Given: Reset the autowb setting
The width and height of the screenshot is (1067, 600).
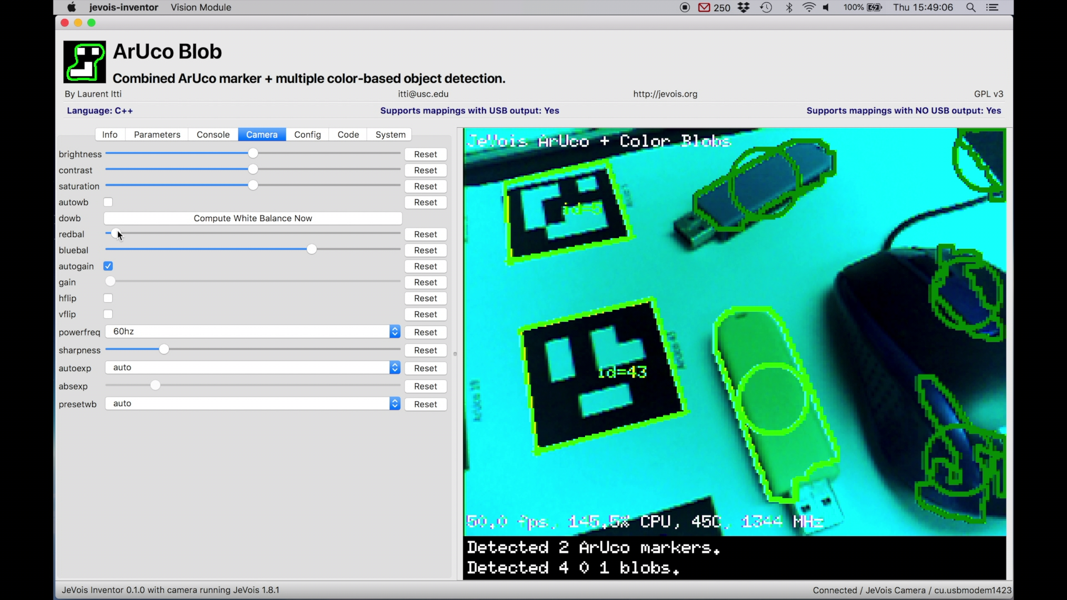Looking at the screenshot, I should pyautogui.click(x=426, y=203).
